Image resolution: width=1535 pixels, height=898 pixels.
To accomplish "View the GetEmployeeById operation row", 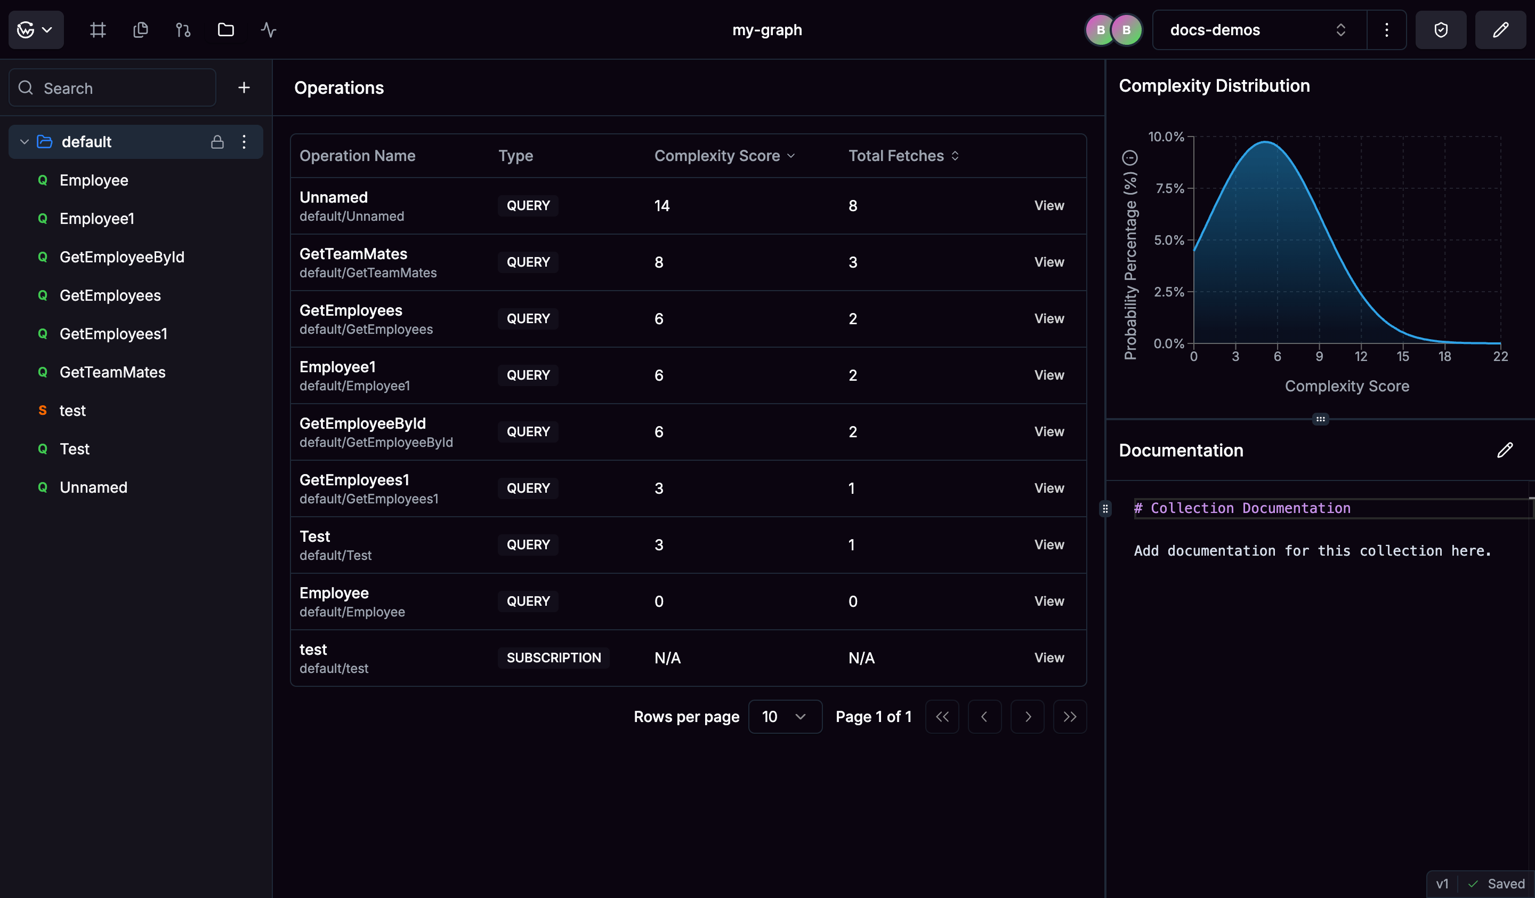I will (1049, 432).
